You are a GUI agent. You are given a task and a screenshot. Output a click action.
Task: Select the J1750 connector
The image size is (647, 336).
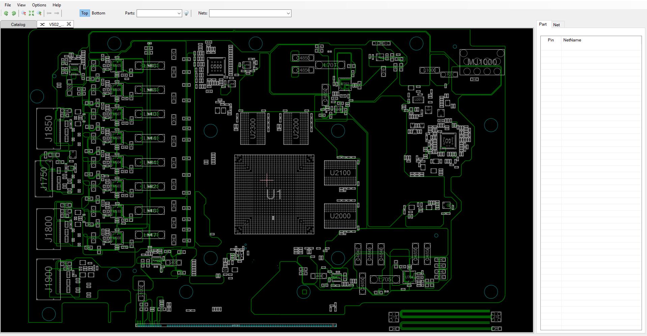click(44, 179)
